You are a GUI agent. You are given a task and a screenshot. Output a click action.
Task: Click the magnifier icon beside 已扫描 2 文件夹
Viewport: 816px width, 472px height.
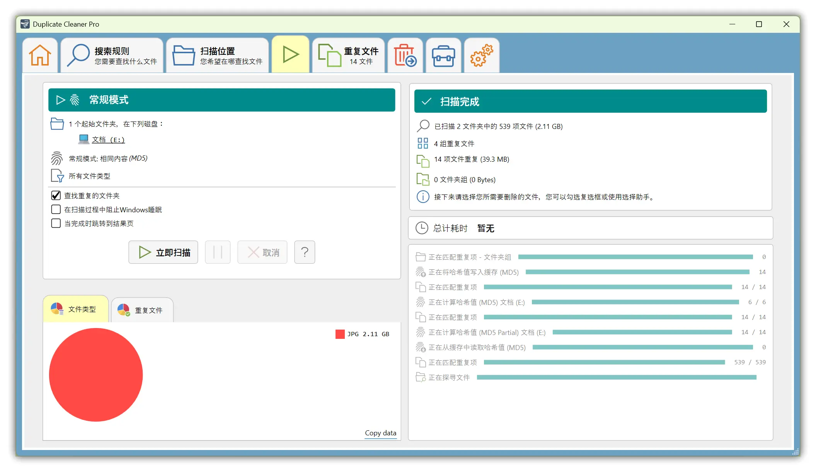(x=423, y=126)
